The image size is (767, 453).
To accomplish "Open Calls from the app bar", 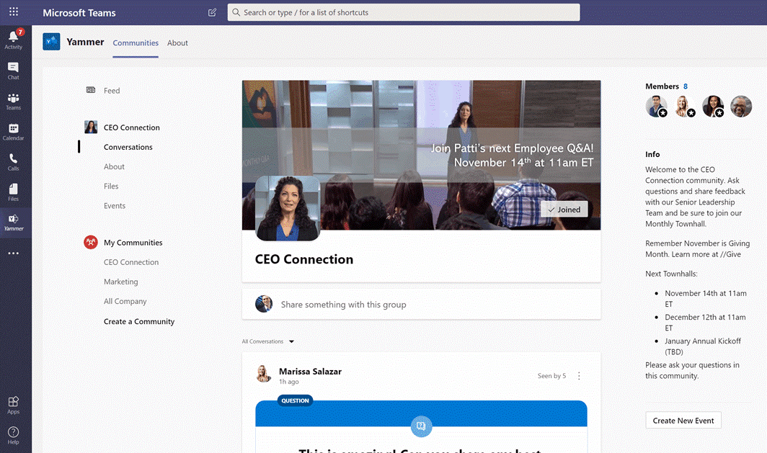I will (13, 161).
